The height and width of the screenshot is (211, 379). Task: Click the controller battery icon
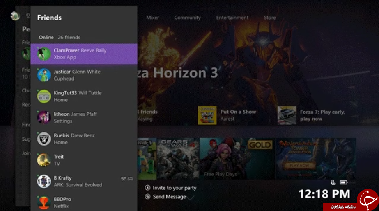[x=343, y=182]
